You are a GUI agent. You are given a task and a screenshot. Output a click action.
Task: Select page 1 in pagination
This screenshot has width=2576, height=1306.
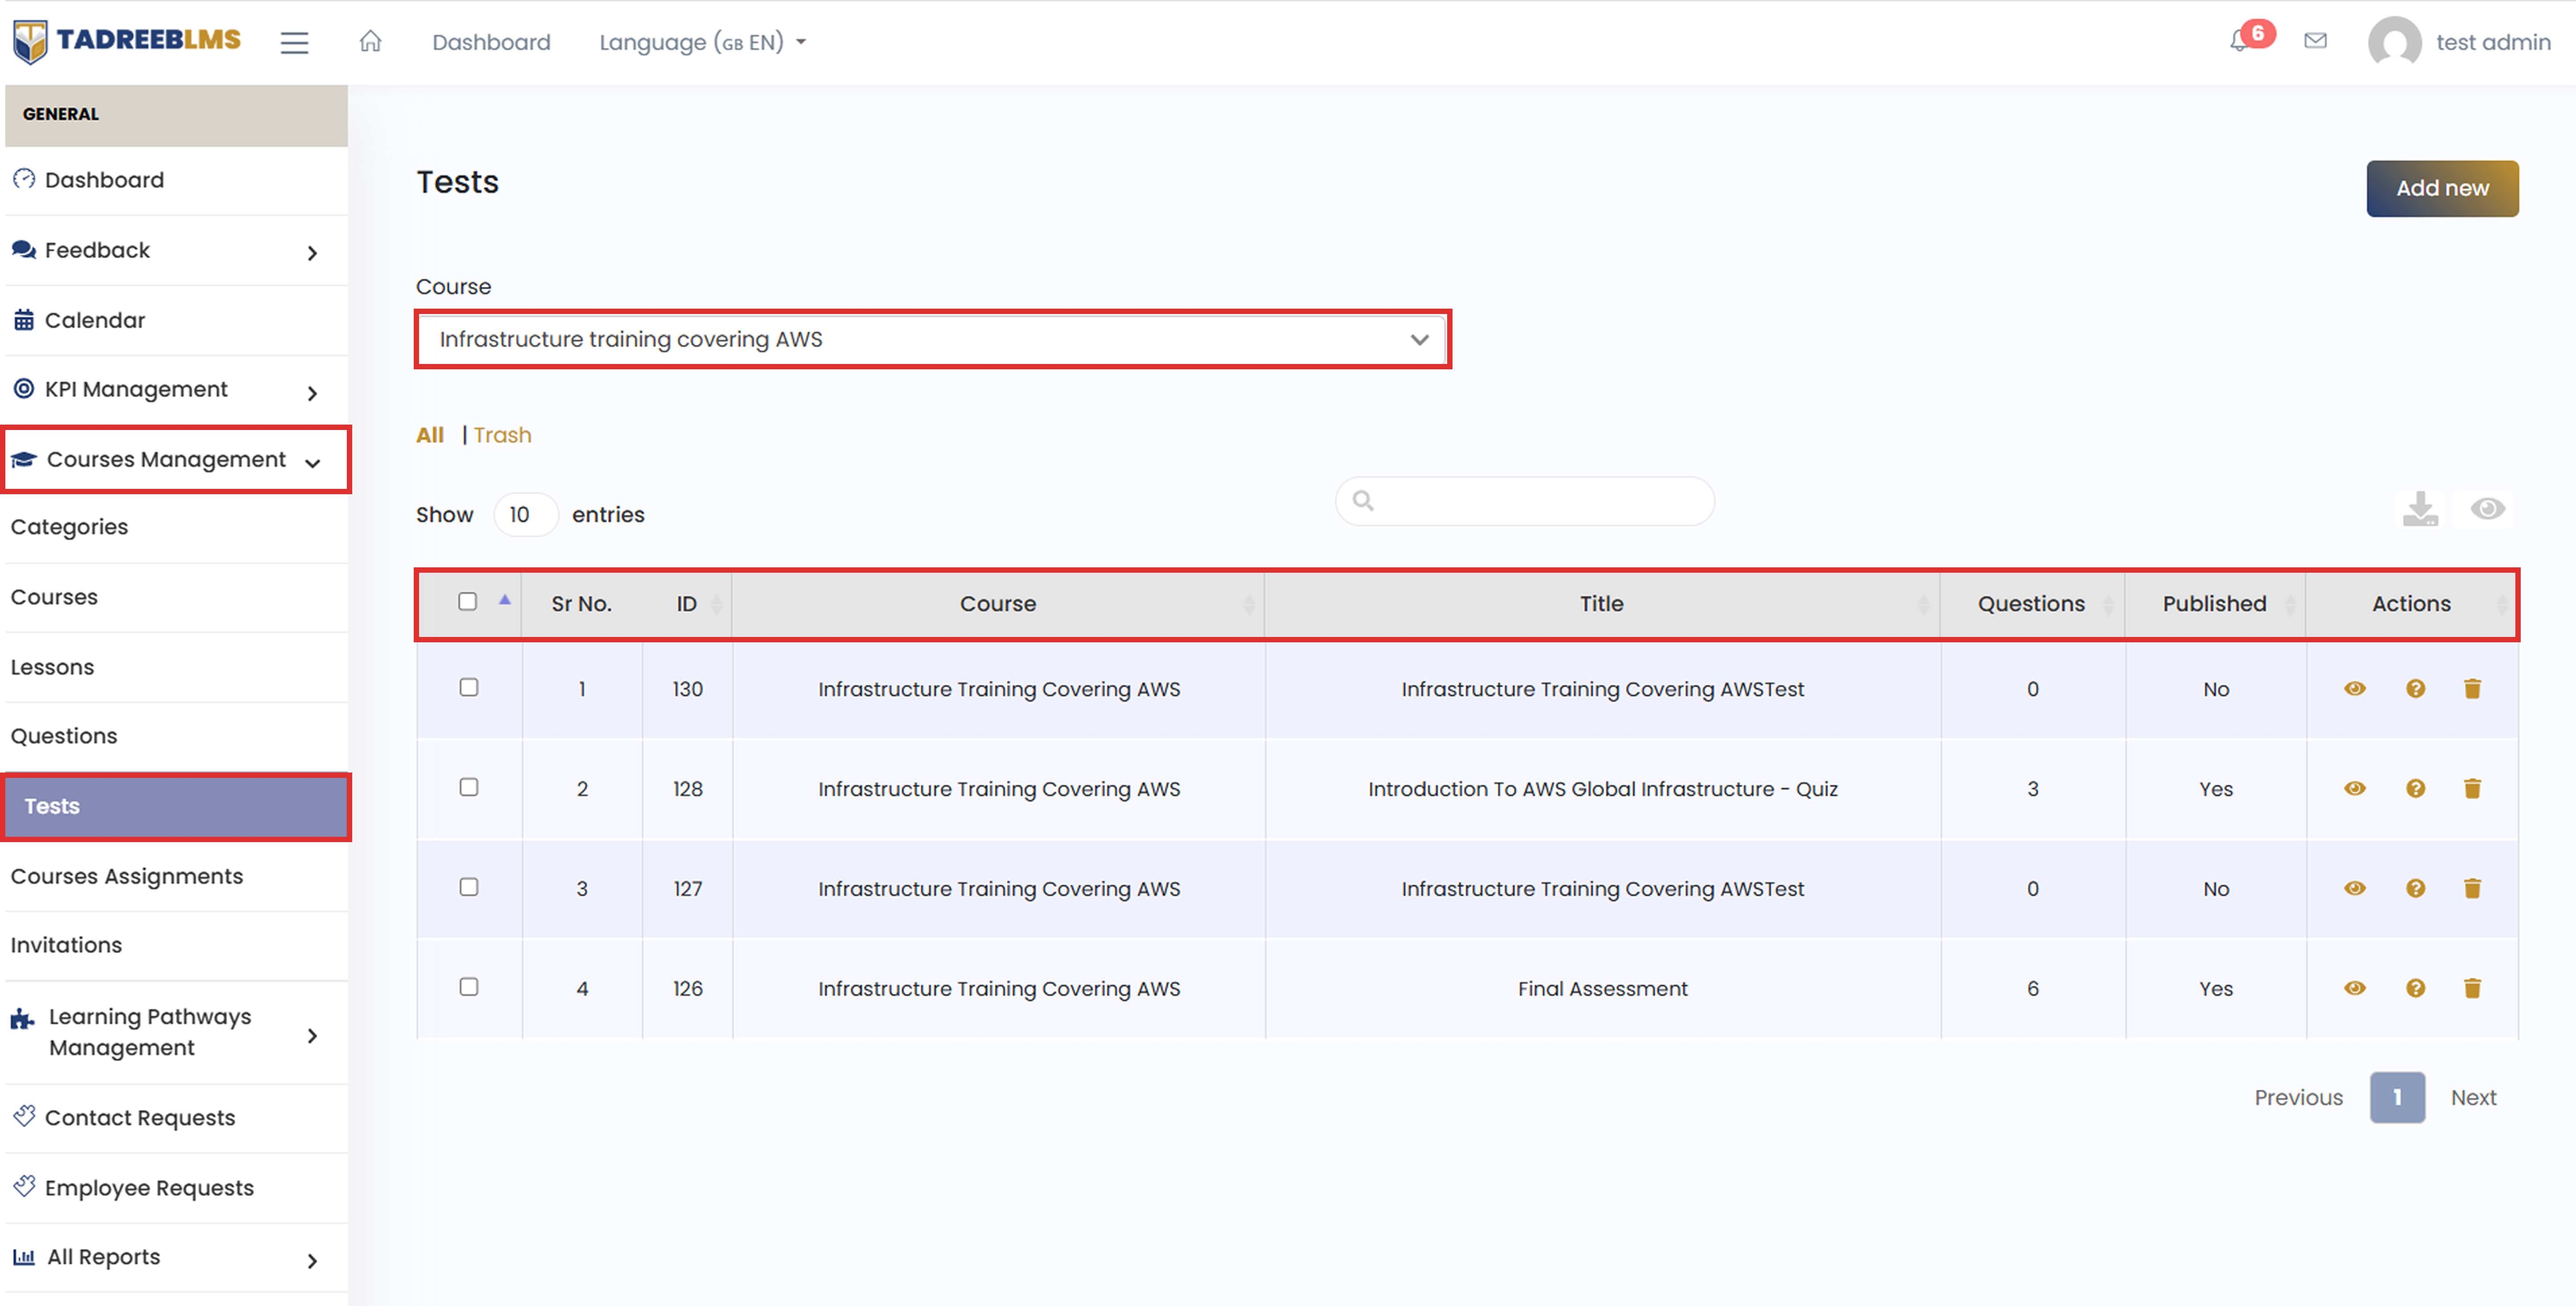coord(2397,1097)
